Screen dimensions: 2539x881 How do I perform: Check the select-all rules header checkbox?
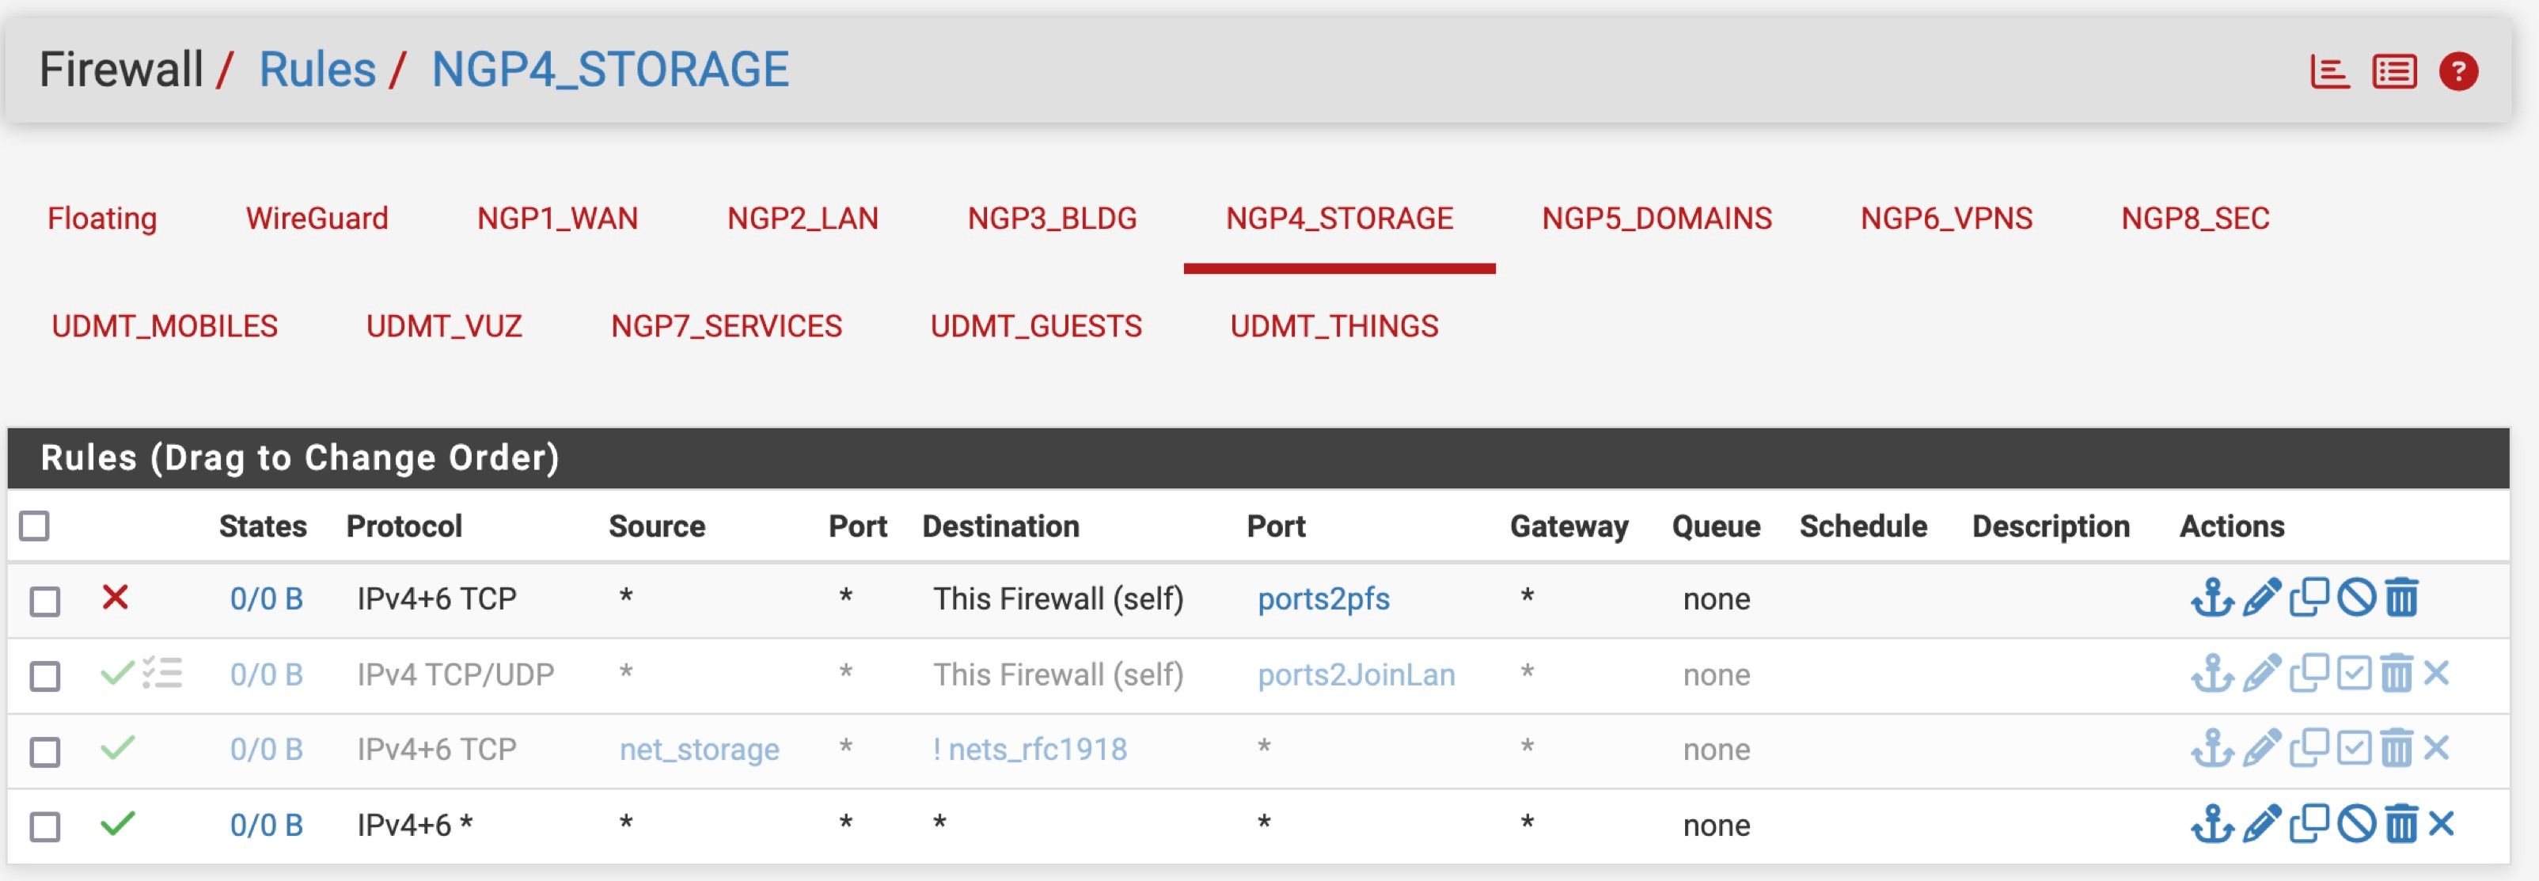[35, 526]
